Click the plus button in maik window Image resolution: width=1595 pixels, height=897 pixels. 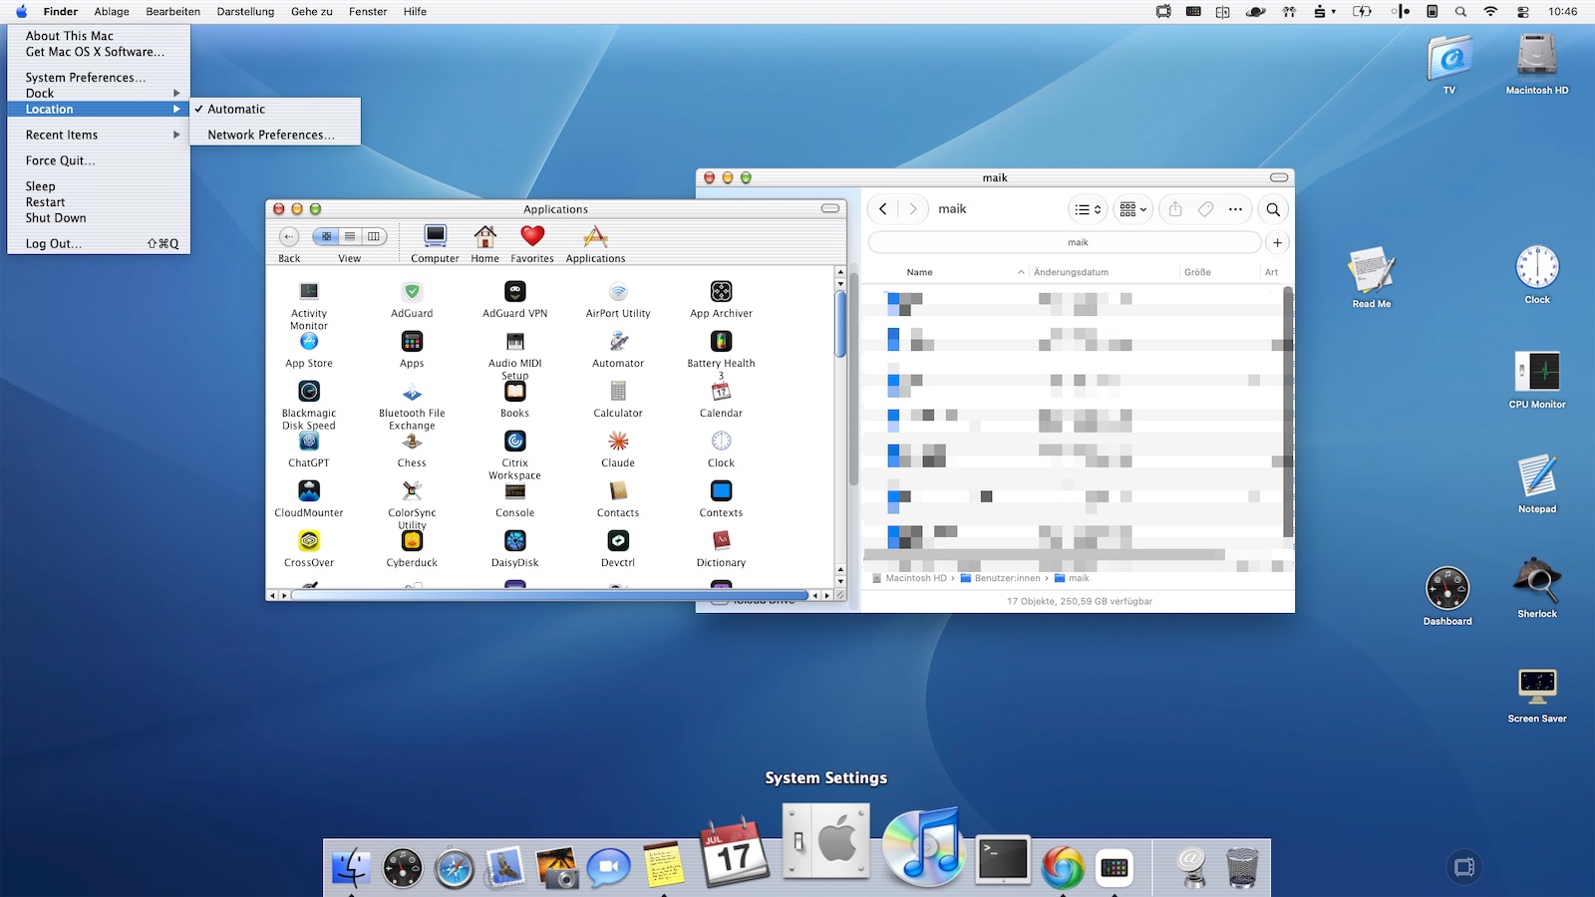[1277, 242]
